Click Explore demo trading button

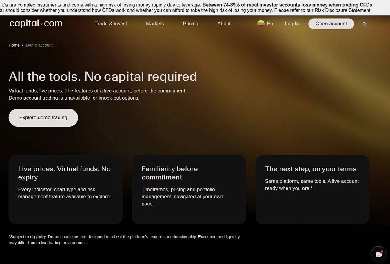point(43,118)
